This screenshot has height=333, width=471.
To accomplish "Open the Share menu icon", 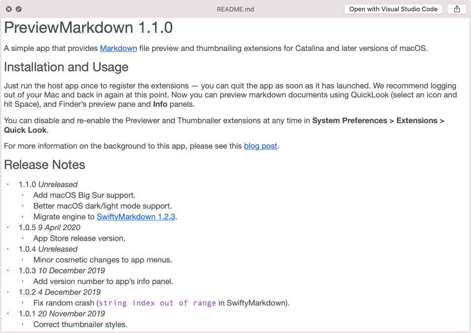I will 457,9.
